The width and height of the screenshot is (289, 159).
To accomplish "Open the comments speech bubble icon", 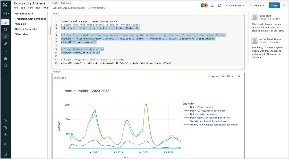I will [219, 5].
